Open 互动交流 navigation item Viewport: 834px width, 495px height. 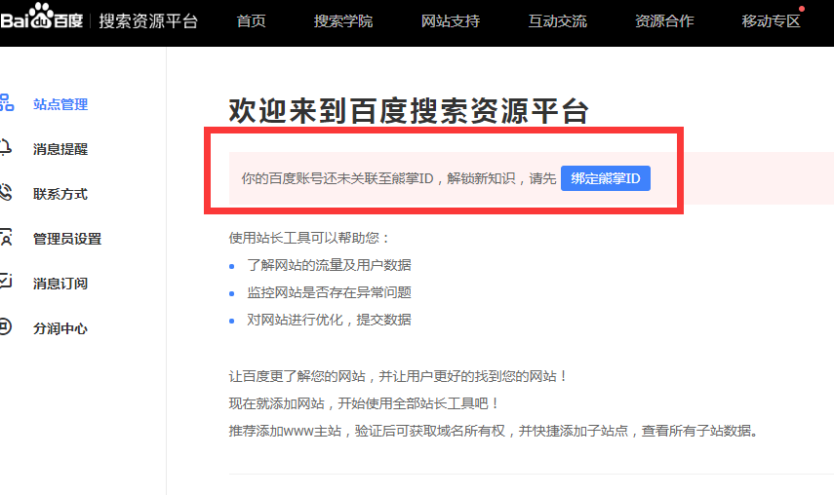(557, 21)
